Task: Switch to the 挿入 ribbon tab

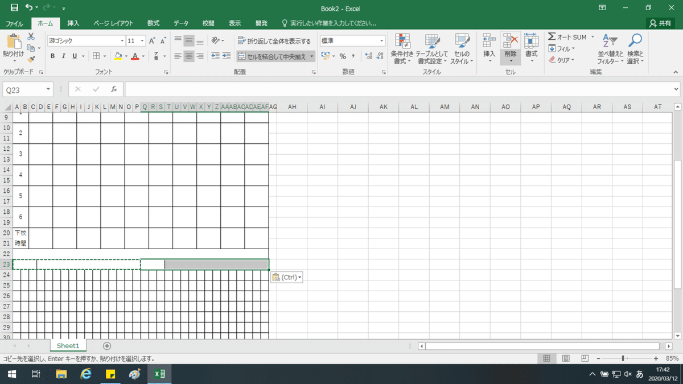Action: (x=73, y=23)
